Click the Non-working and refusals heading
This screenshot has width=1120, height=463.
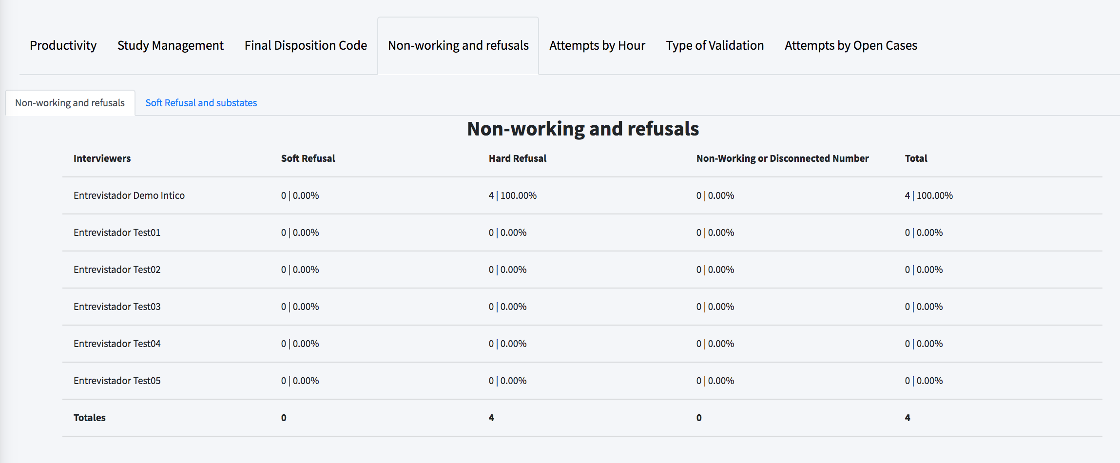(x=583, y=129)
